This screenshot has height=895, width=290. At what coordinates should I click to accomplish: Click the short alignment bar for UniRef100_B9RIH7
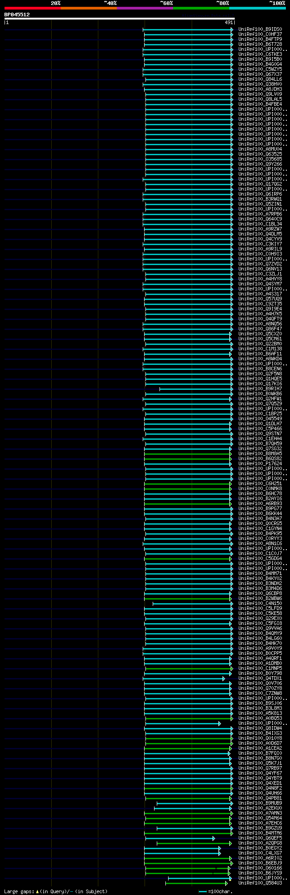tap(196, 389)
